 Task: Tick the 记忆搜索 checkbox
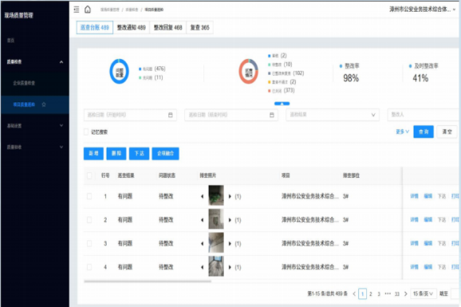click(86, 132)
